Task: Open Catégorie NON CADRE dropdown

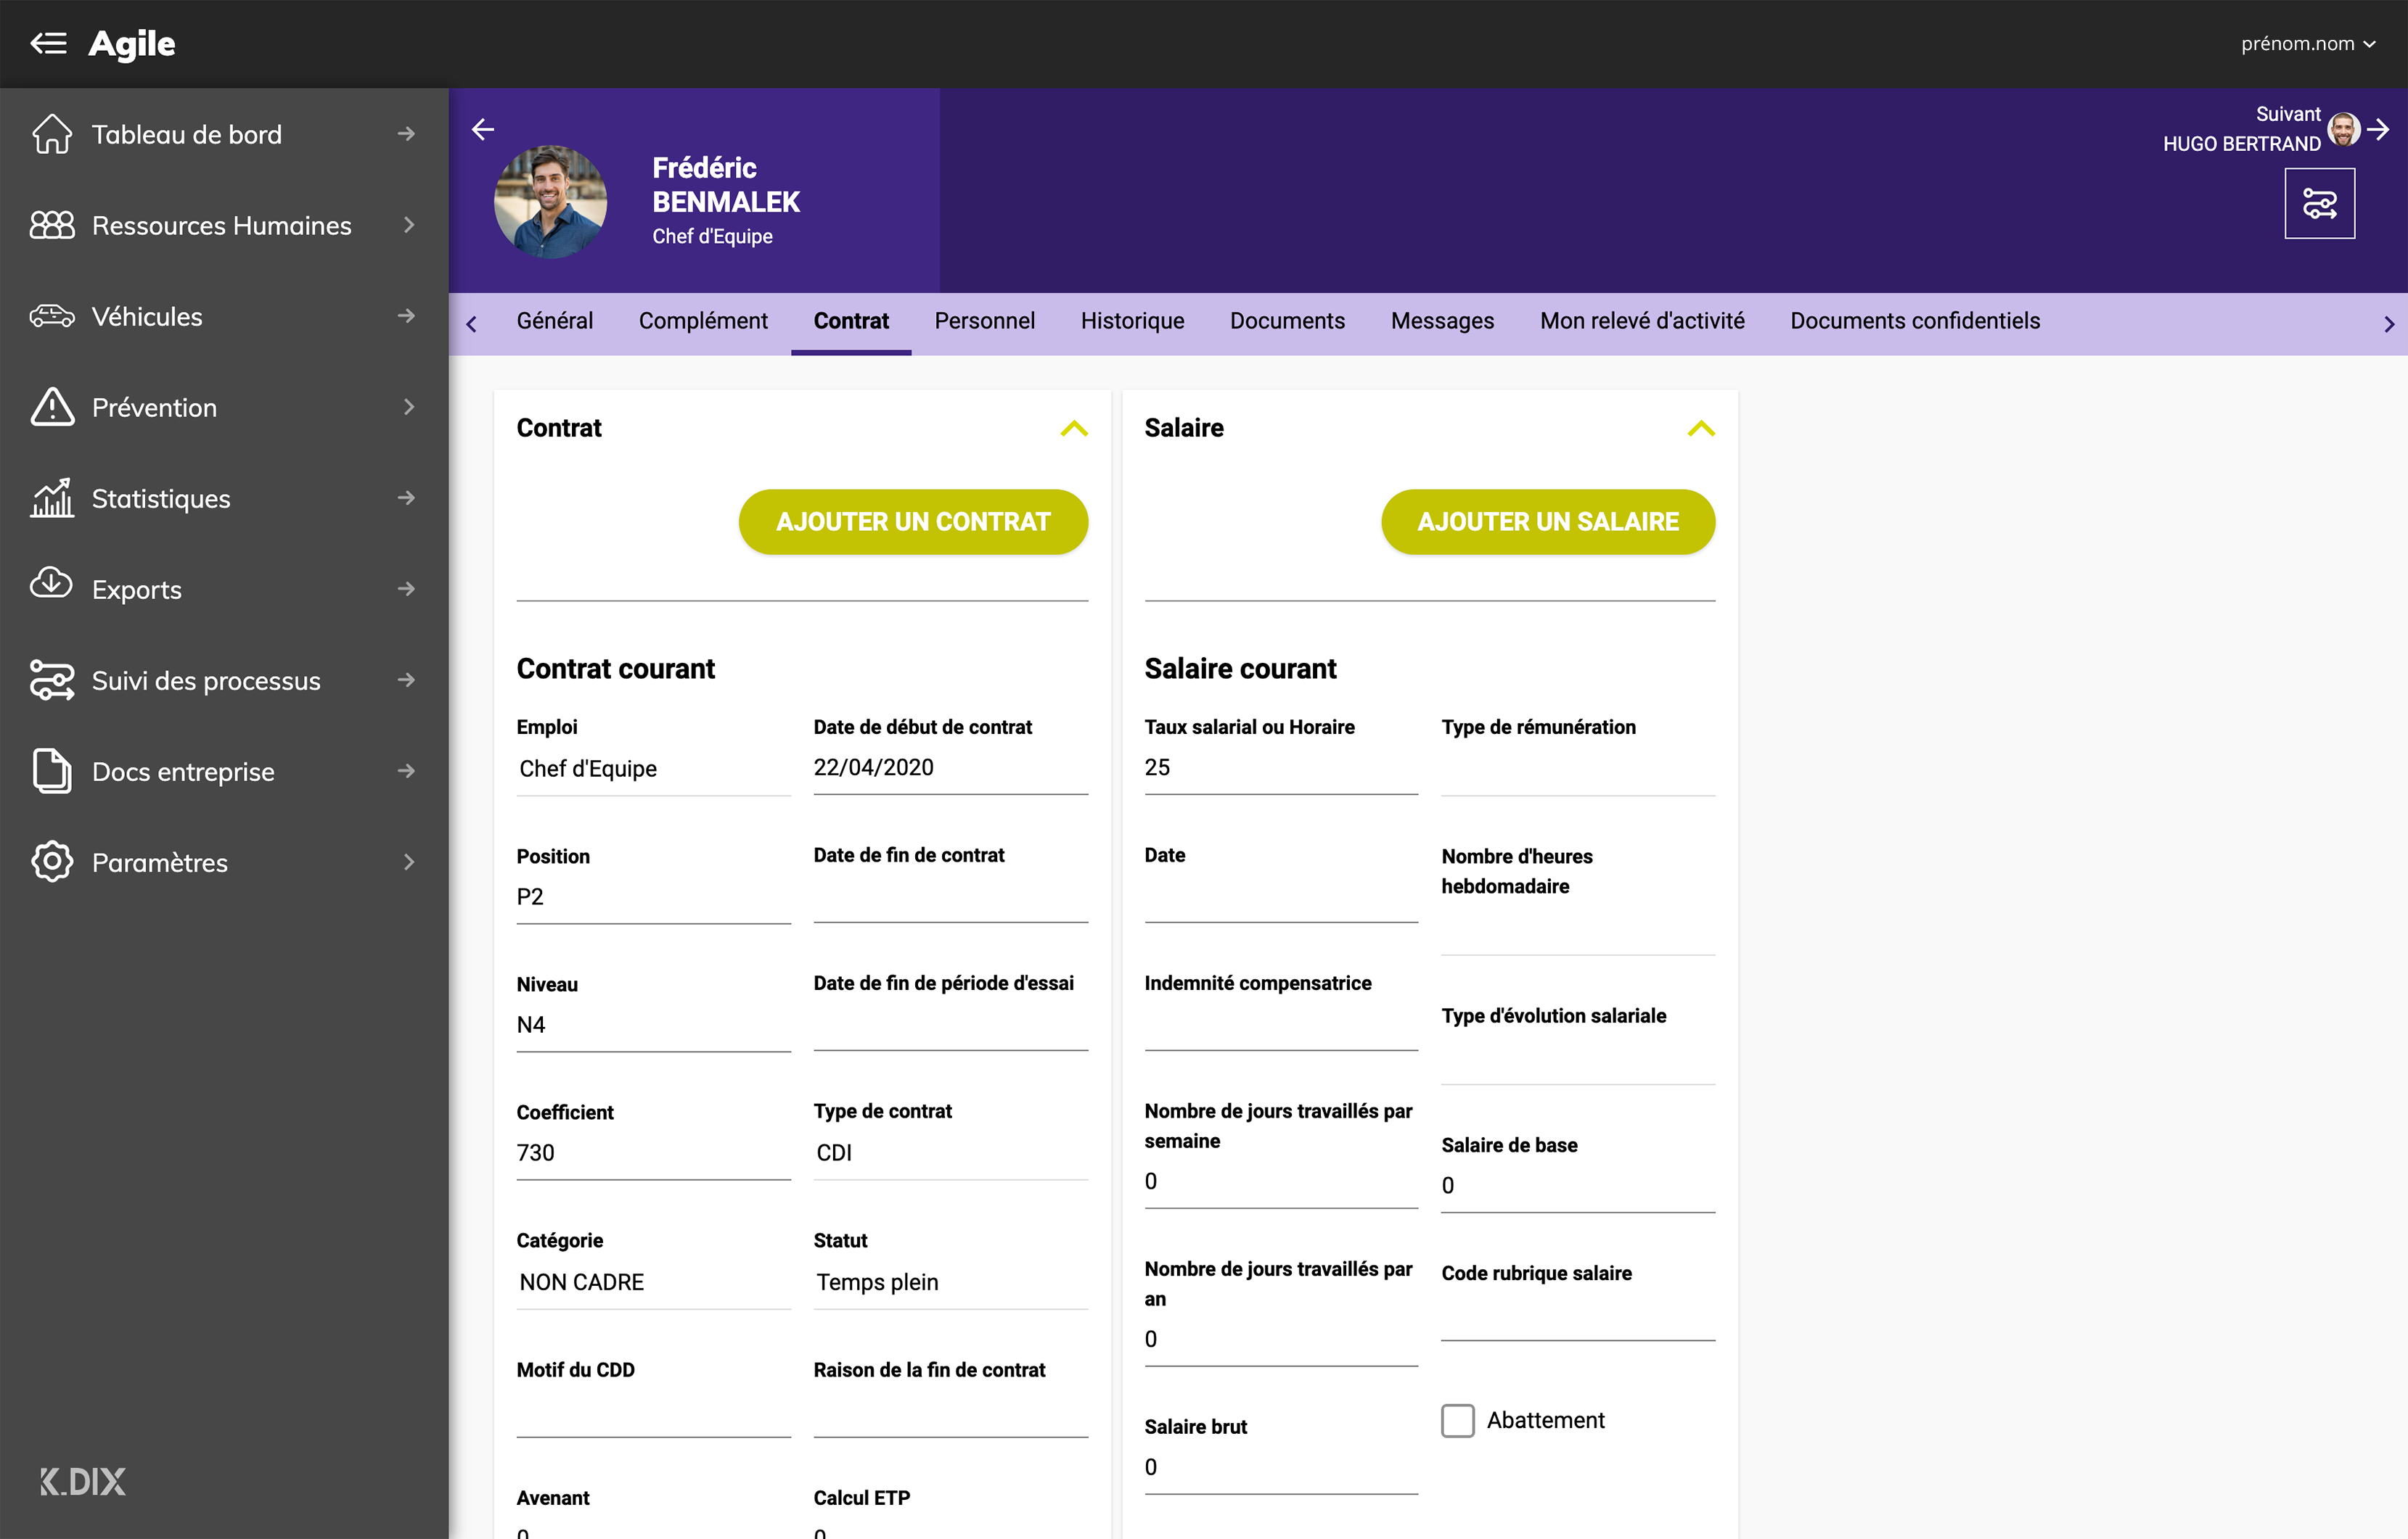Action: coord(653,1282)
